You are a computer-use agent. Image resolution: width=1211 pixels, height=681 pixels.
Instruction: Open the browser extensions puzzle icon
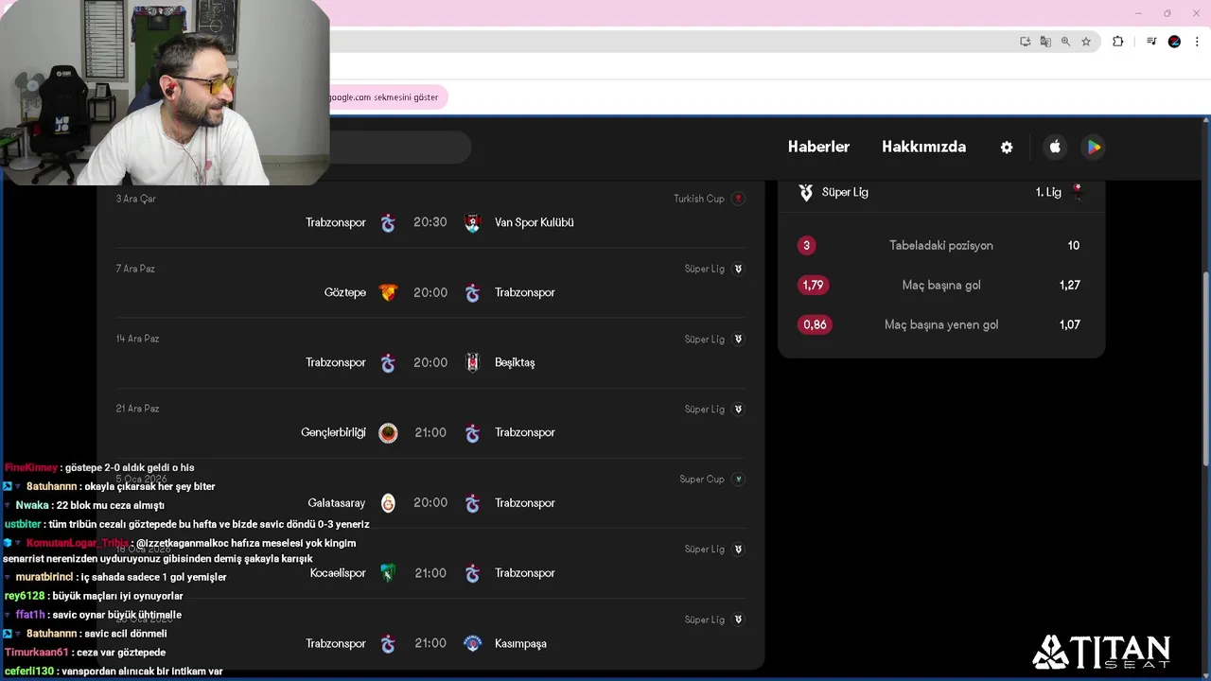(1117, 42)
